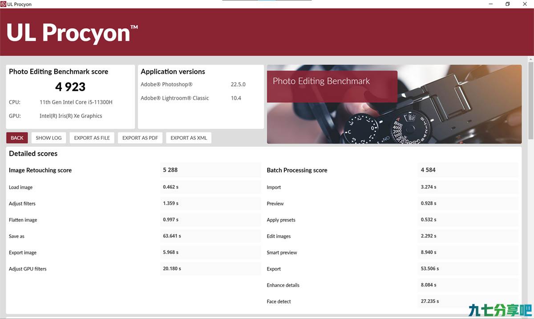Click the Load image time 0.462 s
534x319 pixels.
coord(170,187)
